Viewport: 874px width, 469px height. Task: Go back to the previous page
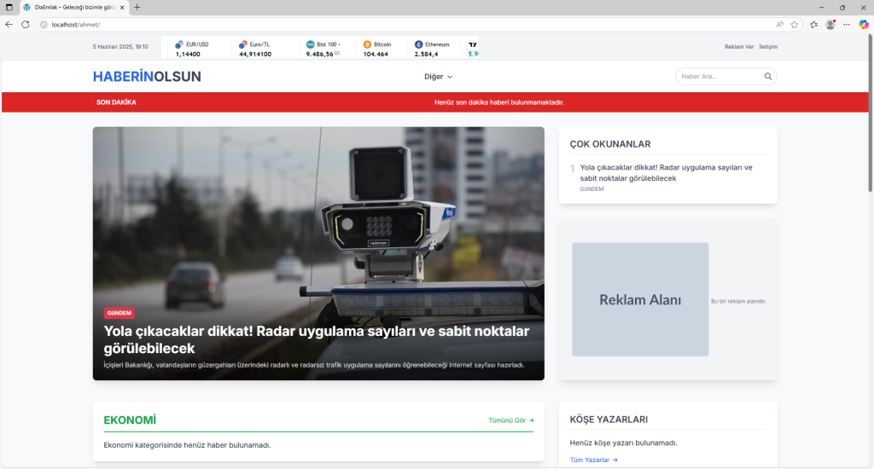click(9, 25)
